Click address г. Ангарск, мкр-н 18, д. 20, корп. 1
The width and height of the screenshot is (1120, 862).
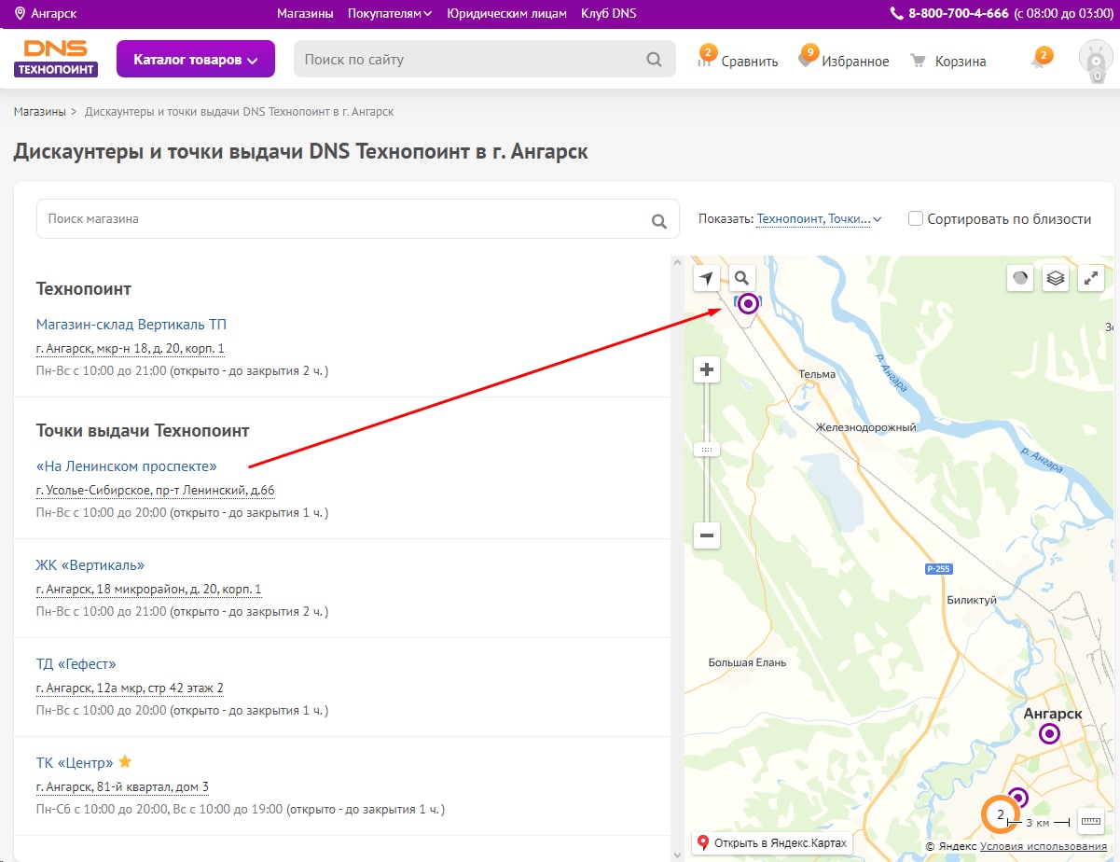[131, 349]
